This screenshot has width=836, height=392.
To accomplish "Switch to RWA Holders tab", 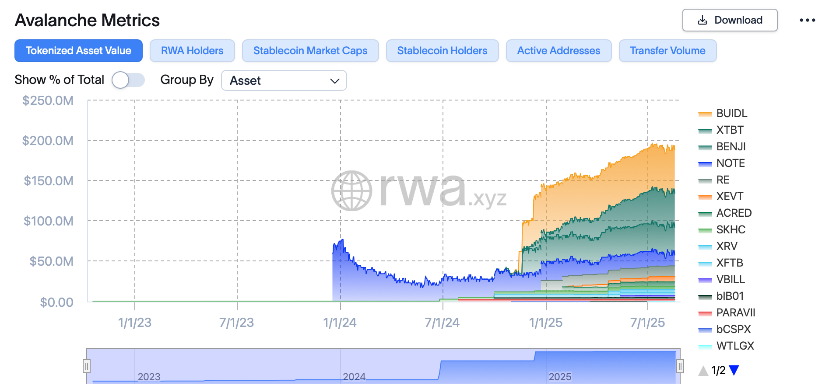I will [192, 51].
